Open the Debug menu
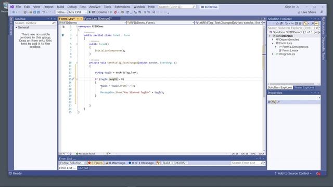333x187 pixels. [x=72, y=7]
